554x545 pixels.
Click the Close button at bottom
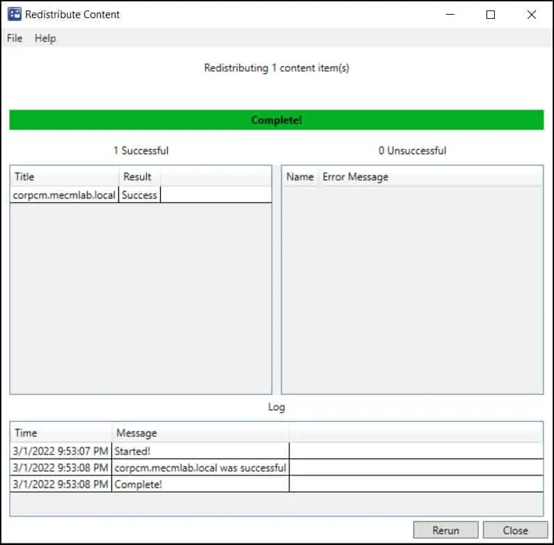coord(515,530)
